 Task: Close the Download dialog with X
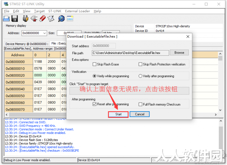pyautogui.click(x=188, y=37)
